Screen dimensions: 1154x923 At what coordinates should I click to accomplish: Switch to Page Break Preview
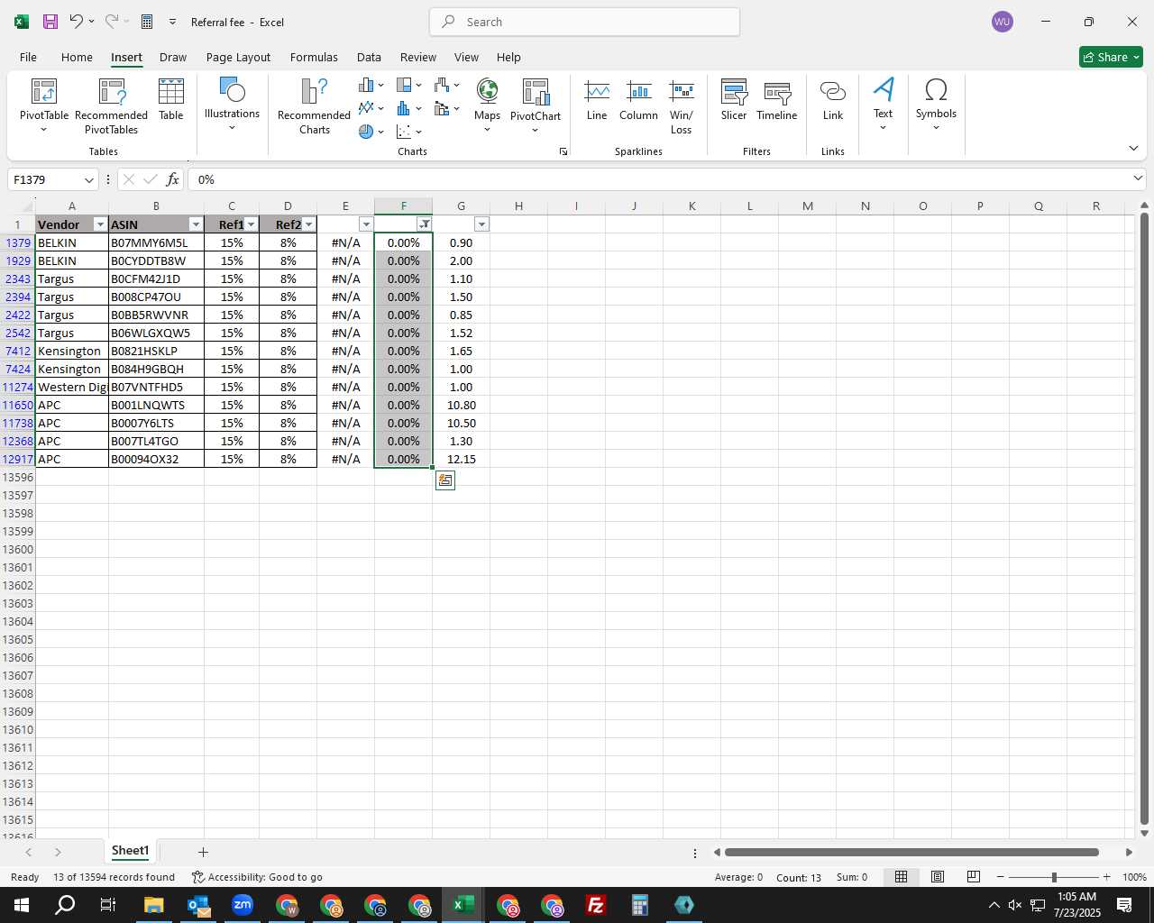point(974,877)
